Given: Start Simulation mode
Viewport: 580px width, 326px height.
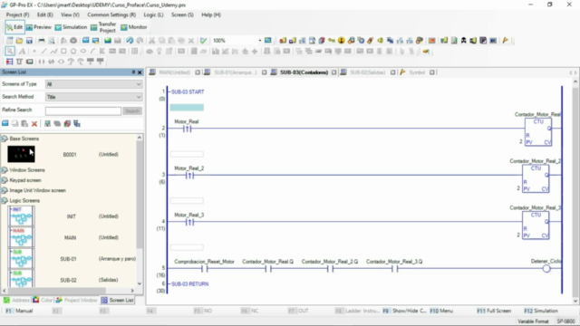Looking at the screenshot, I should coord(71,27).
